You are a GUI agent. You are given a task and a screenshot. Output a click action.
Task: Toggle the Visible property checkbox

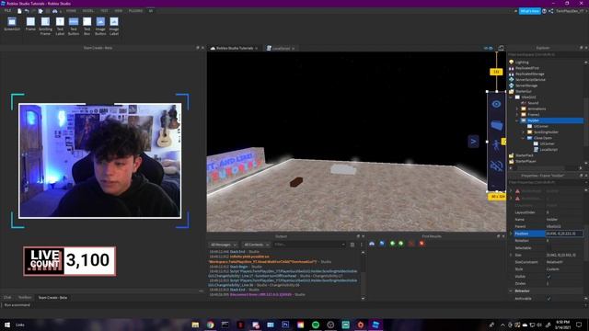coord(549,277)
